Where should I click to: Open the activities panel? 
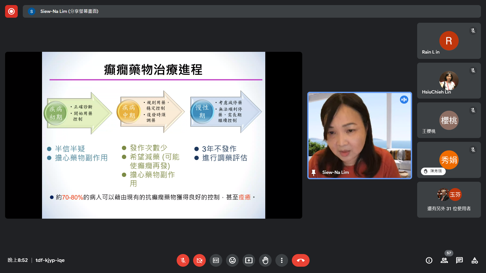point(475,260)
